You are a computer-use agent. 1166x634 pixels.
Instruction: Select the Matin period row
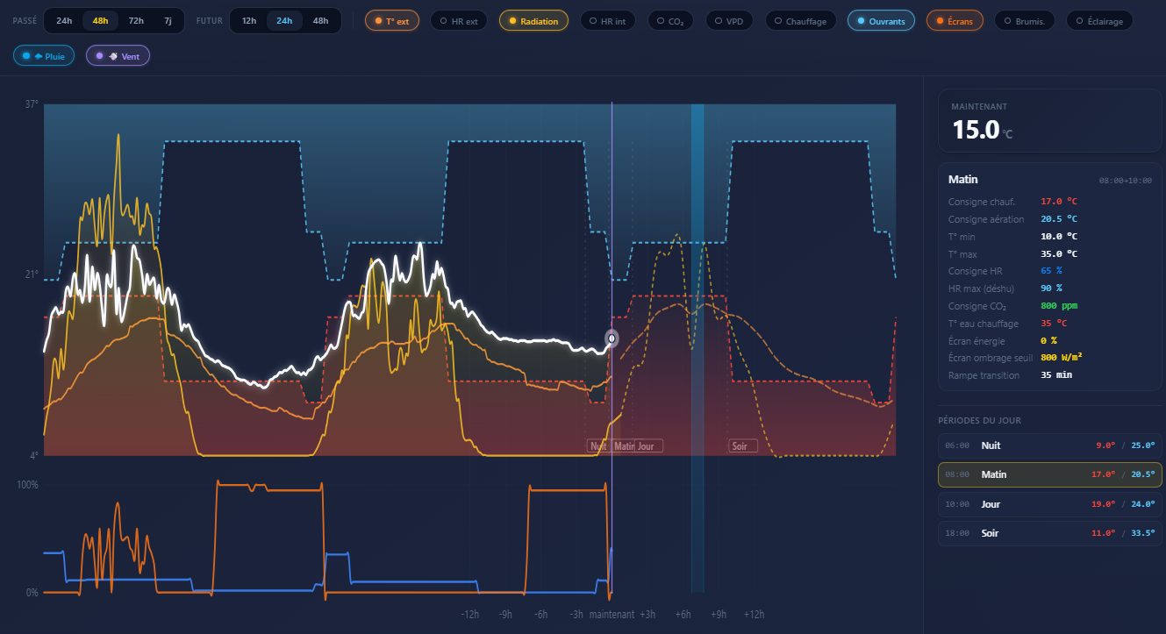[x=1049, y=474]
